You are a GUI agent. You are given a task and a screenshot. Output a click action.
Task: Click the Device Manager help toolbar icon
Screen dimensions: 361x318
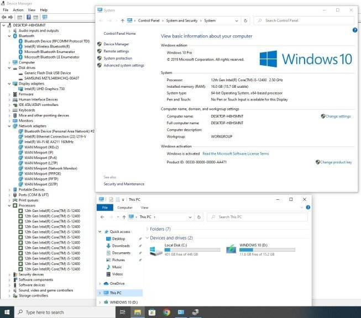coord(29,17)
